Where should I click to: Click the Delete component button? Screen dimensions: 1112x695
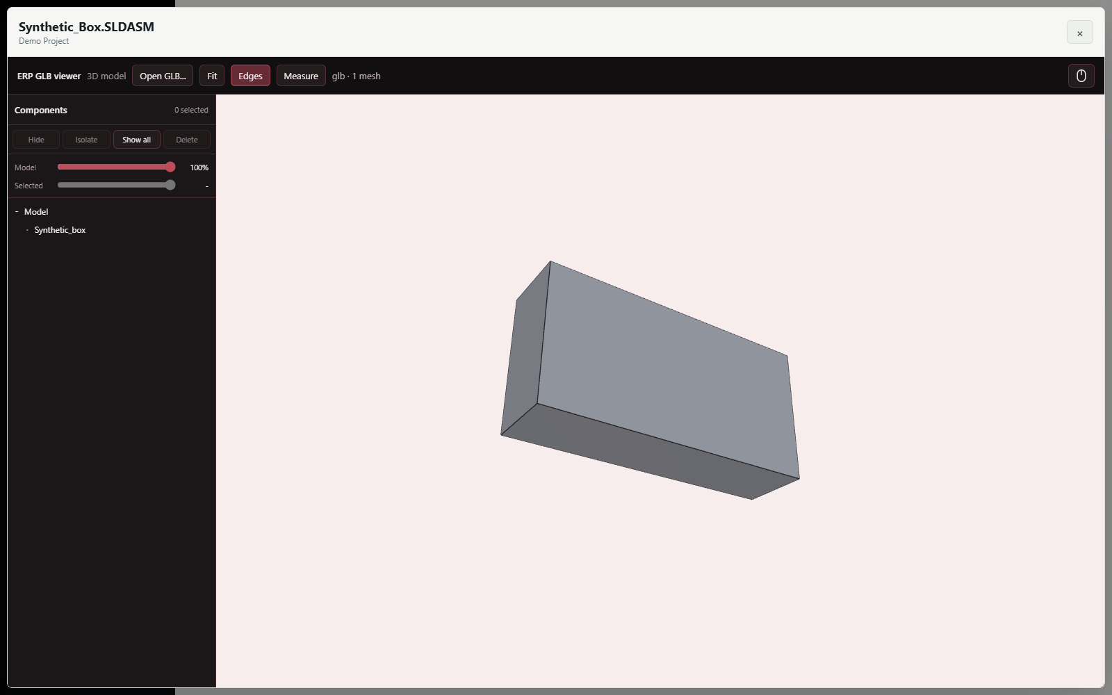(187, 140)
